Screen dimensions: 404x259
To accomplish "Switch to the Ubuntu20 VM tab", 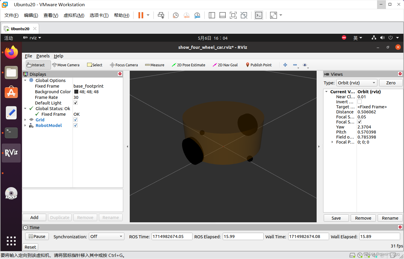I will [20, 29].
